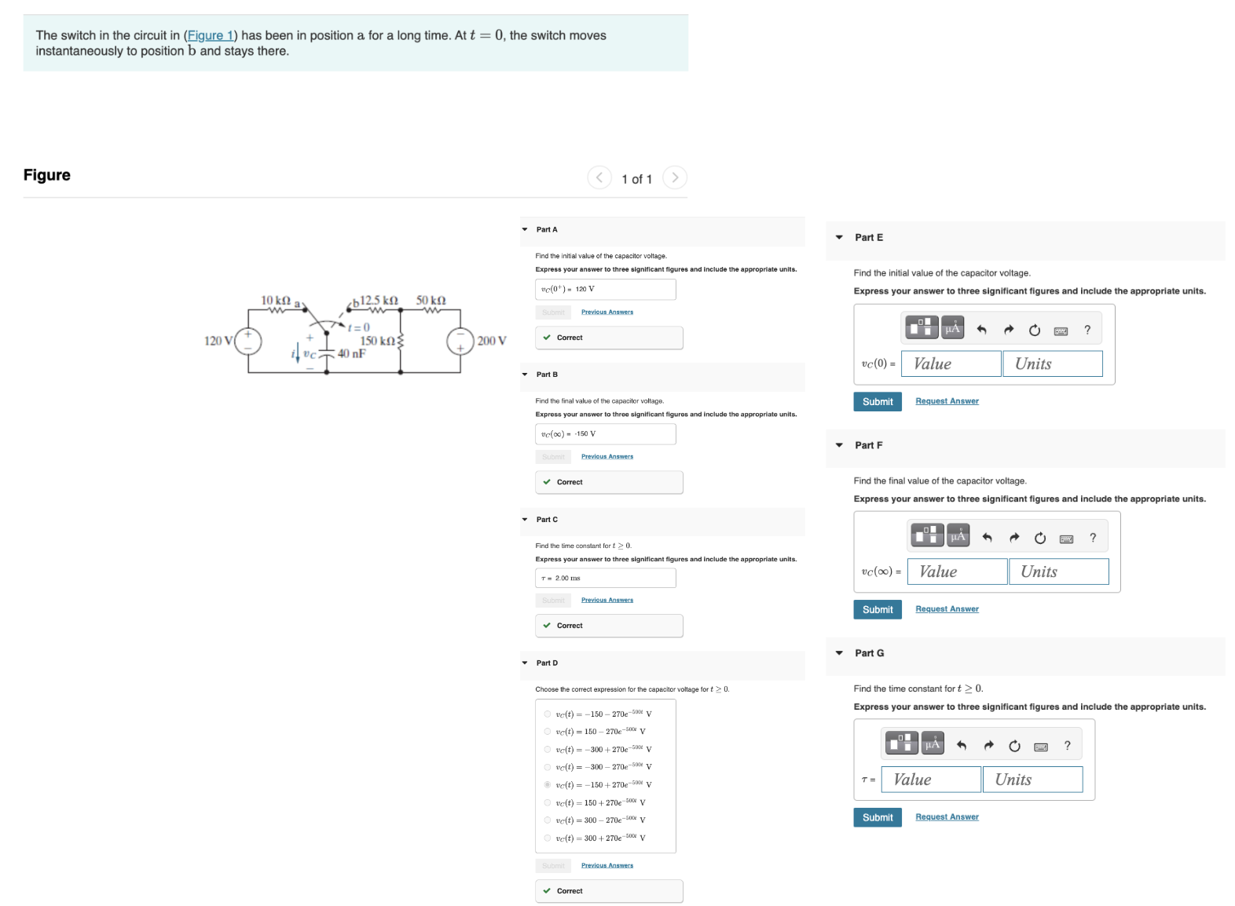View Previous Answers for Part C
The height and width of the screenshot is (906, 1235).
(607, 601)
